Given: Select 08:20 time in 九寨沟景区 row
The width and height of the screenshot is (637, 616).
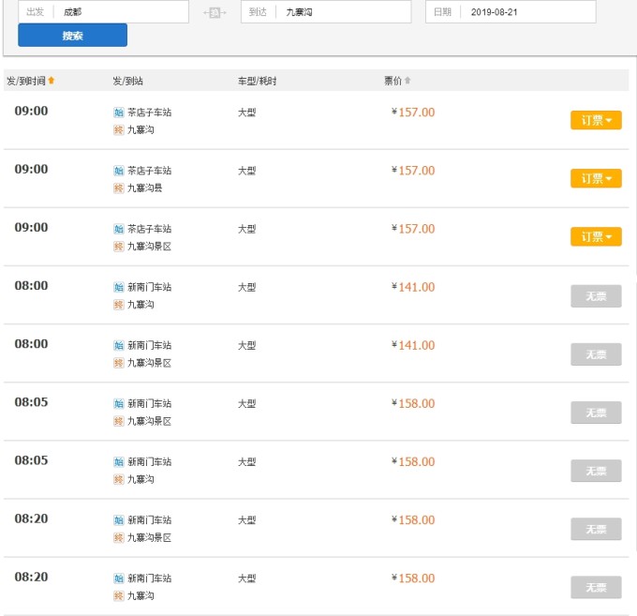Looking at the screenshot, I should 31,518.
